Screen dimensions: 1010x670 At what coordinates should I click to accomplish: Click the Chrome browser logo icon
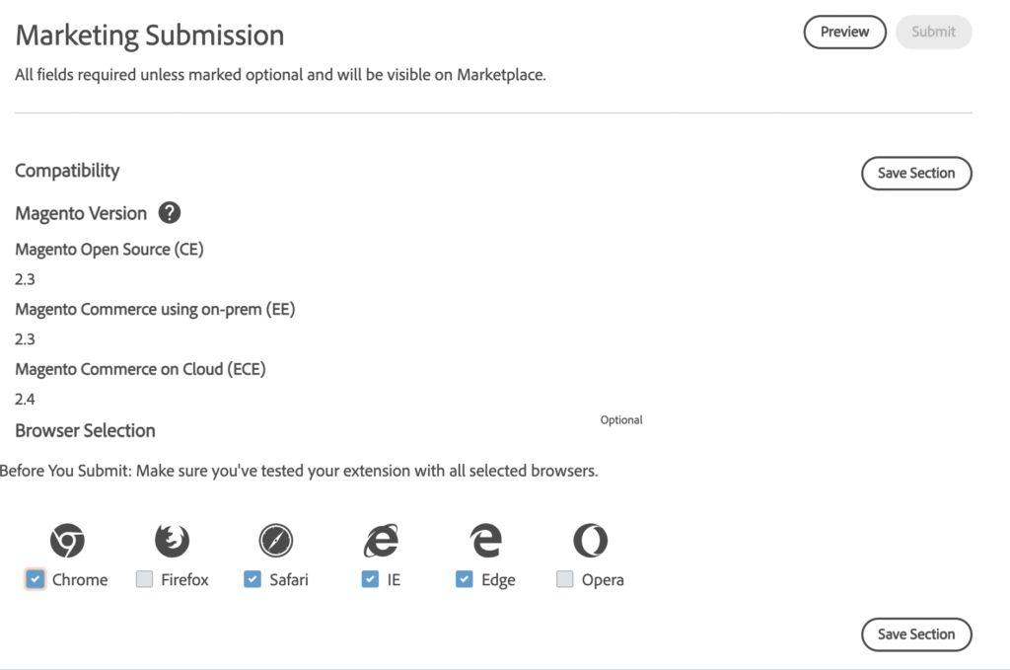coord(67,541)
